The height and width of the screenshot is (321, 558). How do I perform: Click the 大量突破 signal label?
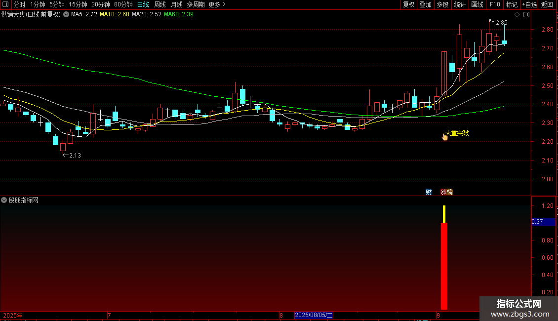coord(457,133)
